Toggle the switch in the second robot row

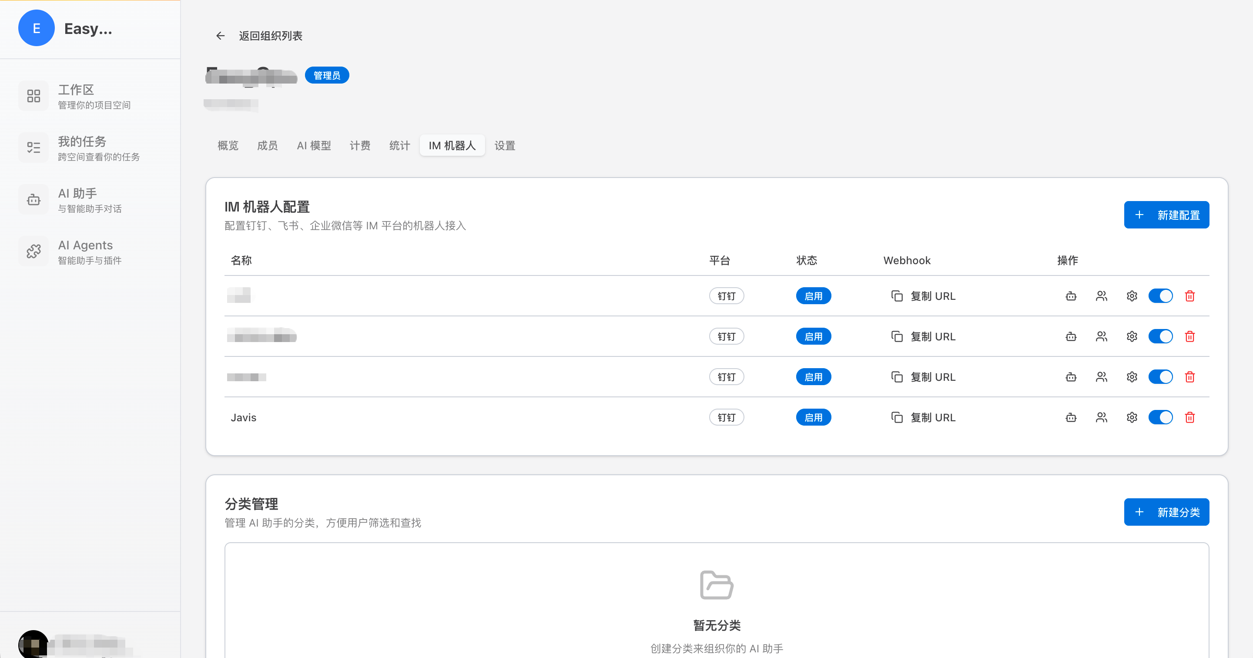tap(1161, 336)
